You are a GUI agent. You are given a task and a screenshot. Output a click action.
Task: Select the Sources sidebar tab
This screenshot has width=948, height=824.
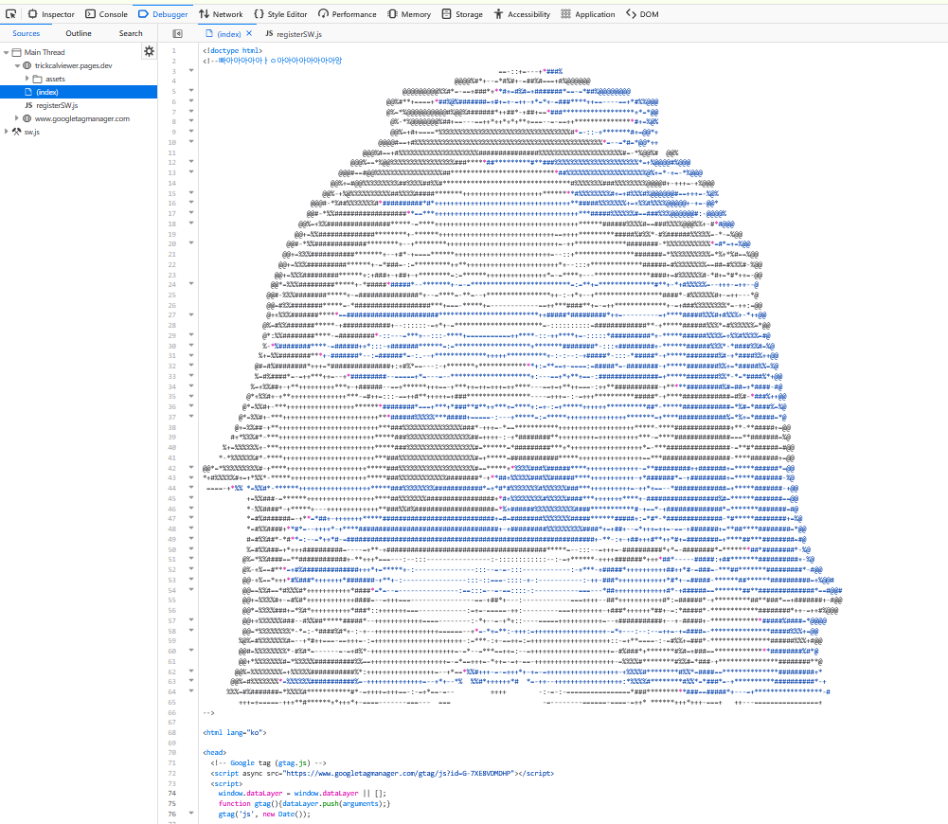(x=26, y=33)
